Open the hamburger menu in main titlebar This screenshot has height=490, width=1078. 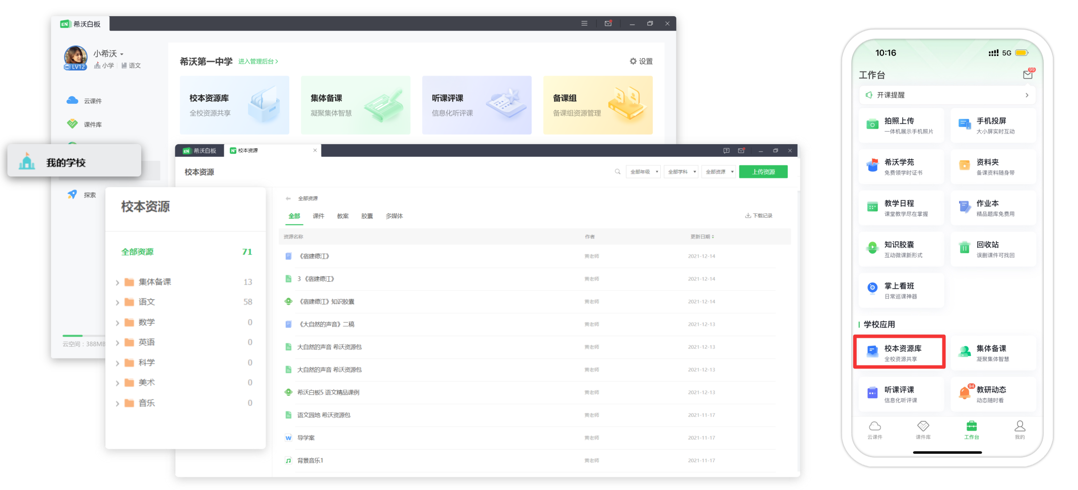(584, 23)
